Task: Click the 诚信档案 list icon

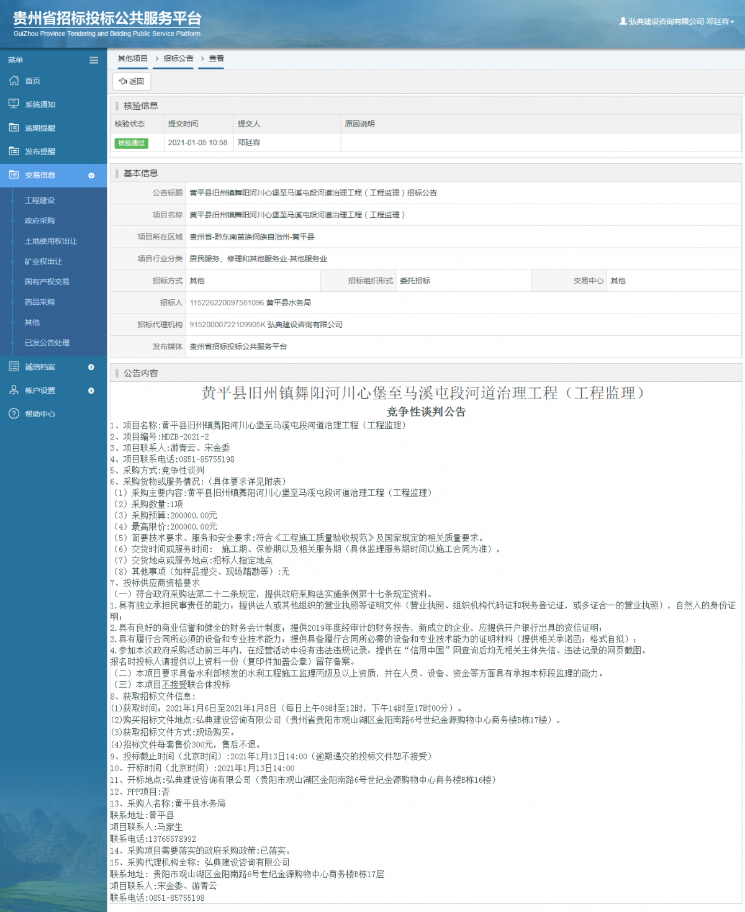Action: pos(14,366)
